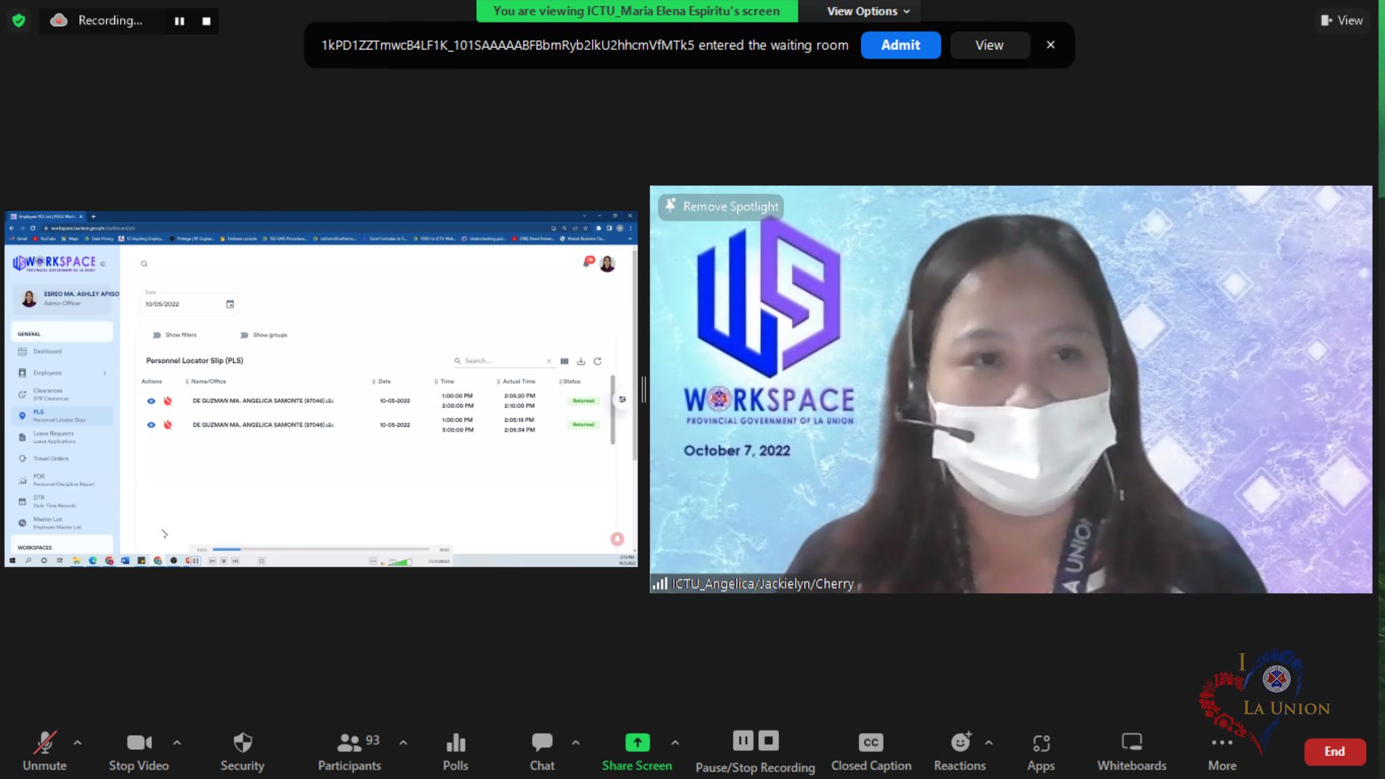Viewport: 1385px width, 779px height.
Task: Click the export download icon
Action: click(x=581, y=361)
